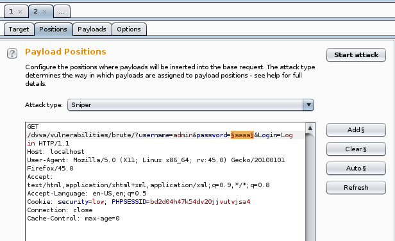Screen dimensions: 395x241
Task: Click the Attack type label
Action: 44,104
